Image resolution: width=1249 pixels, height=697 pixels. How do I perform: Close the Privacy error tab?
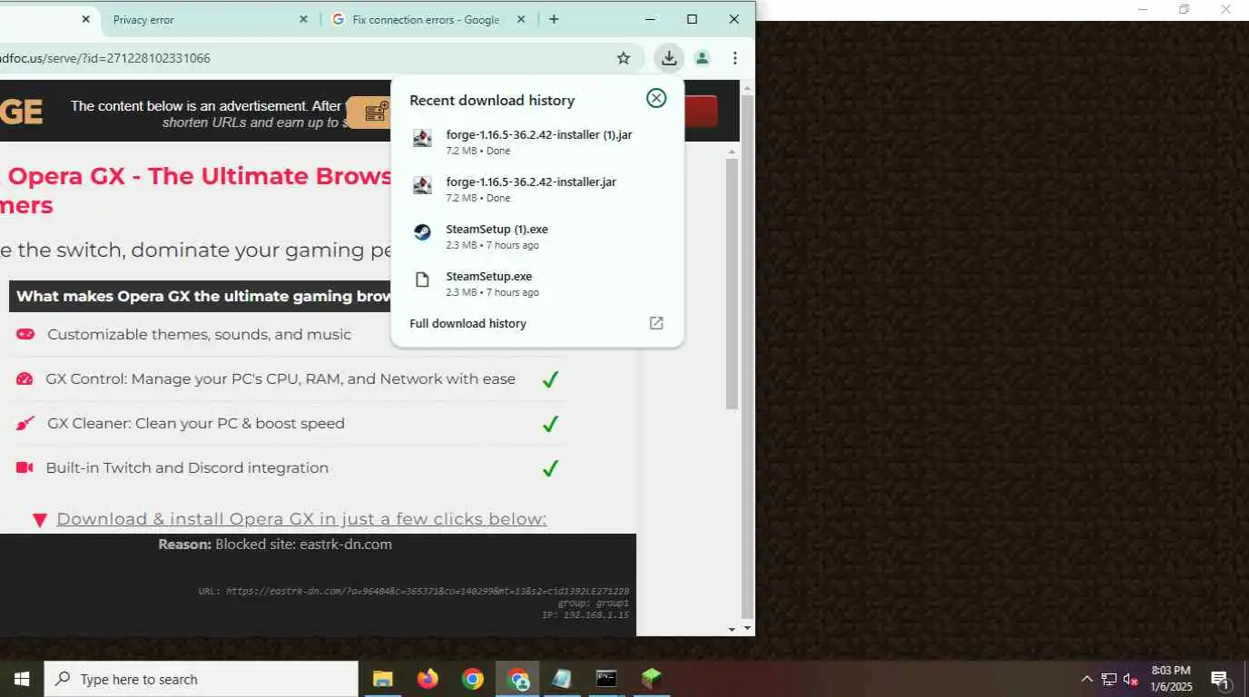tap(303, 19)
